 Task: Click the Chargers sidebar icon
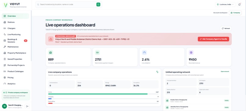[5, 28]
